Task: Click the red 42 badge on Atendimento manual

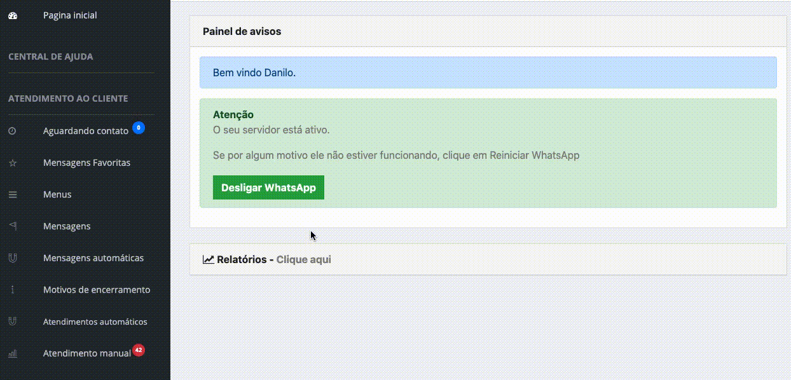Action: pos(138,350)
